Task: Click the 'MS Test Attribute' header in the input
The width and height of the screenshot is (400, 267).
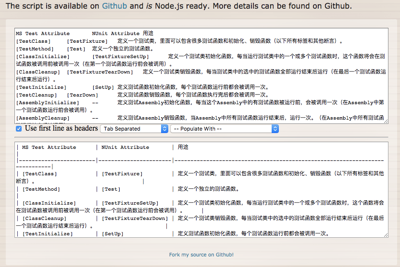Action: click(43, 34)
